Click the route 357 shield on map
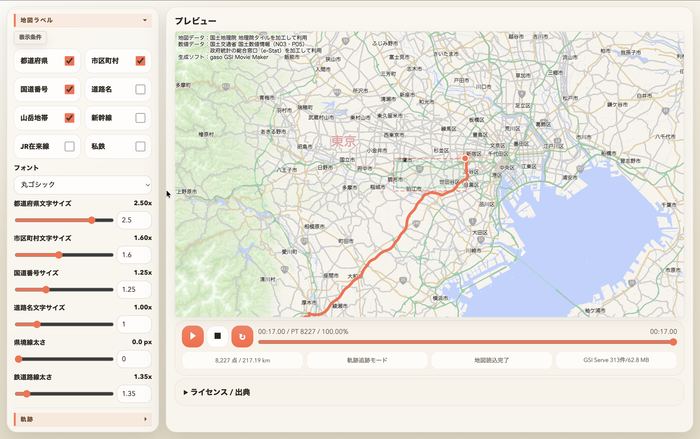The height and width of the screenshot is (439, 700). tap(580, 168)
